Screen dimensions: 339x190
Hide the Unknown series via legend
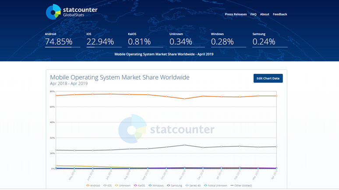pyautogui.click(x=123, y=185)
